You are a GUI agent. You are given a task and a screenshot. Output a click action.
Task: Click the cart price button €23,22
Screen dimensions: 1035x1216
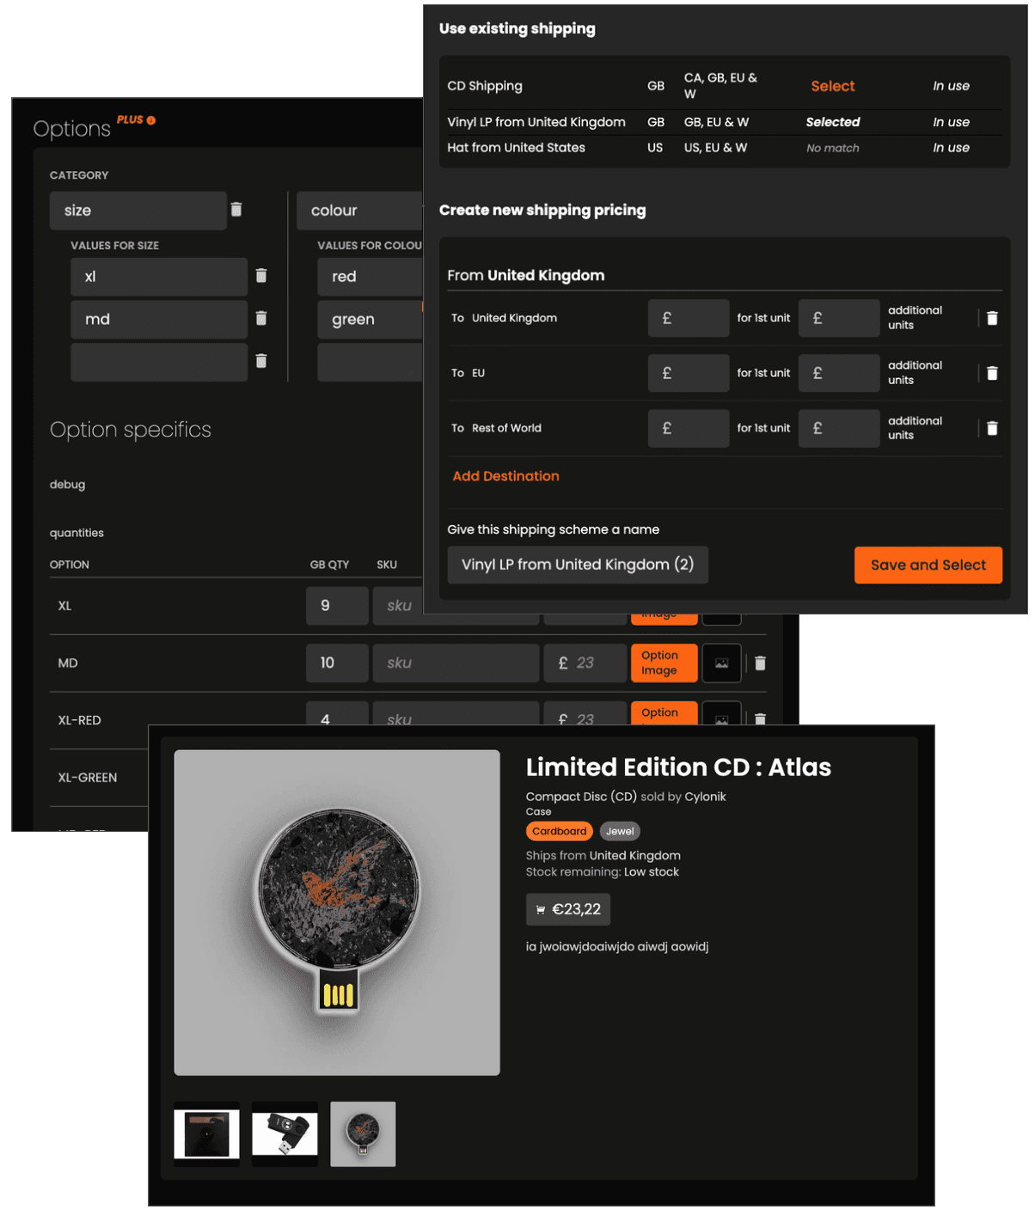[568, 909]
